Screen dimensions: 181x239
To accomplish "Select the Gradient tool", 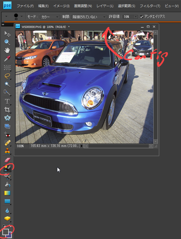I will point(7,193).
